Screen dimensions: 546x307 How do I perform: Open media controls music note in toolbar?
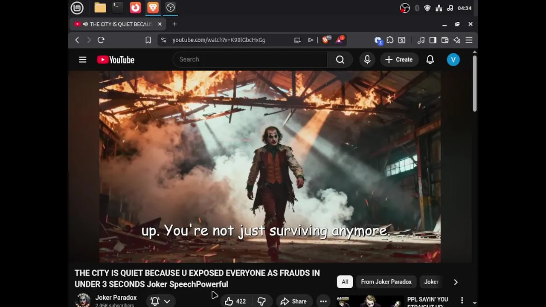421,40
